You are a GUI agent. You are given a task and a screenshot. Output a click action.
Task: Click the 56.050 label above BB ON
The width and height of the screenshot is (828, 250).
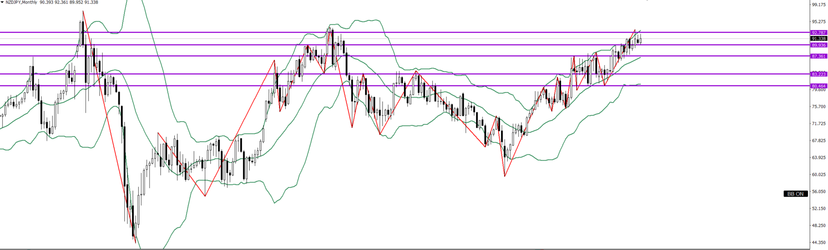(x=818, y=192)
